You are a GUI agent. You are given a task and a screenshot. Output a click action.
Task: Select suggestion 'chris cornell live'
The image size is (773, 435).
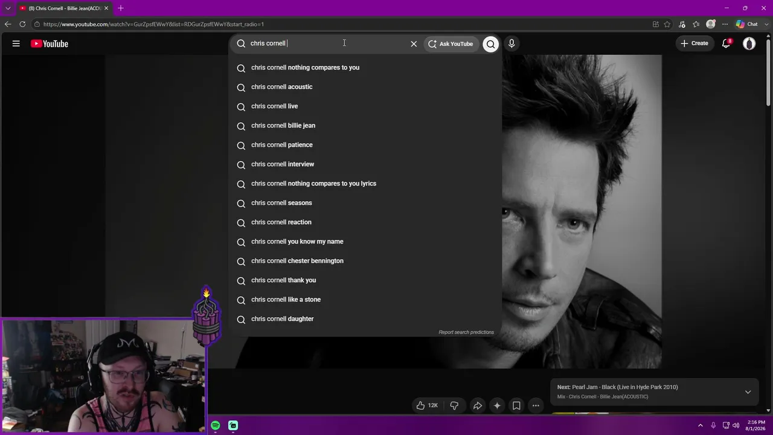tap(365, 106)
